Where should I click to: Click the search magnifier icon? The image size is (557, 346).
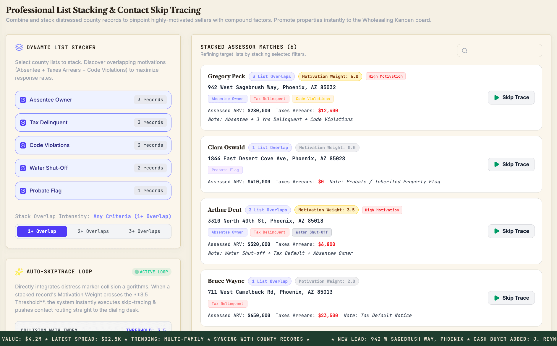464,50
